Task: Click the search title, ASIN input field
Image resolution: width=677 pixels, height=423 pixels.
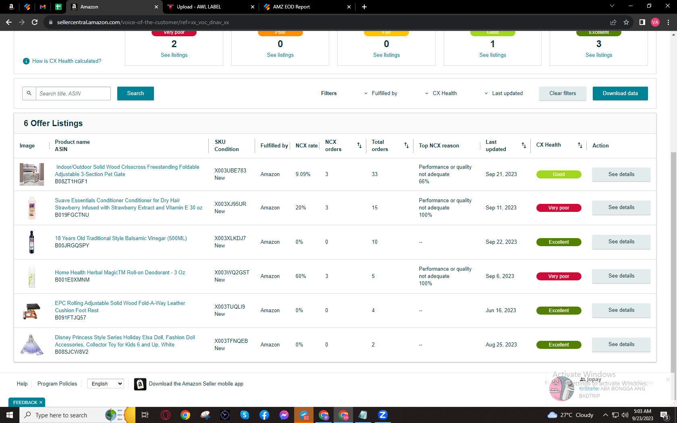Action: point(73,93)
